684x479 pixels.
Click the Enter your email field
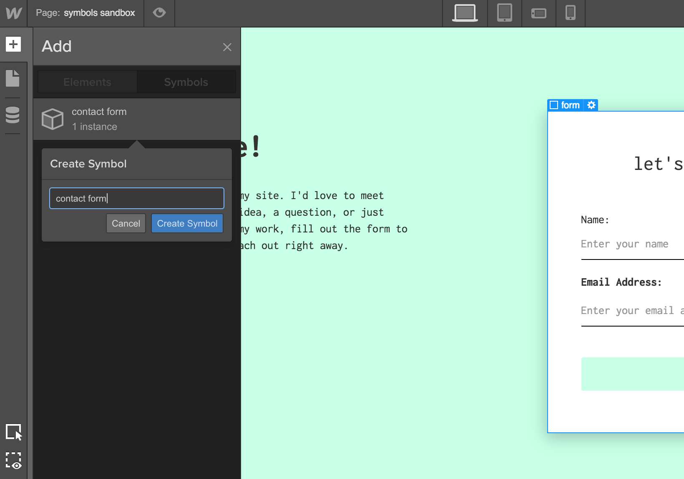(x=633, y=312)
